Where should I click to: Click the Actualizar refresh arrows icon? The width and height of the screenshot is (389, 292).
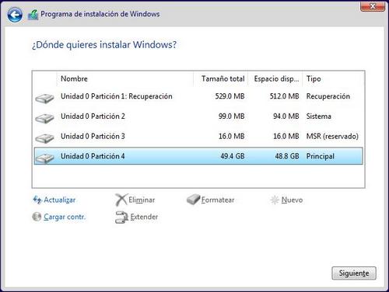[x=37, y=200]
